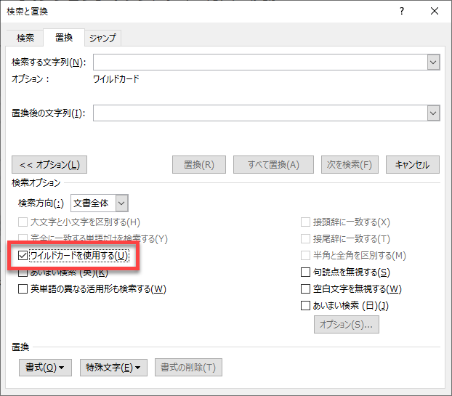The height and width of the screenshot is (396, 452).
Task: Enable あいまい検索 (英) checkbox
Action: tap(23, 272)
